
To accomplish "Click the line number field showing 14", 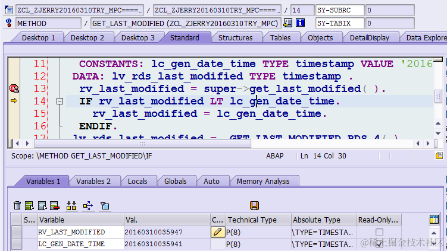I will tap(302, 10).
